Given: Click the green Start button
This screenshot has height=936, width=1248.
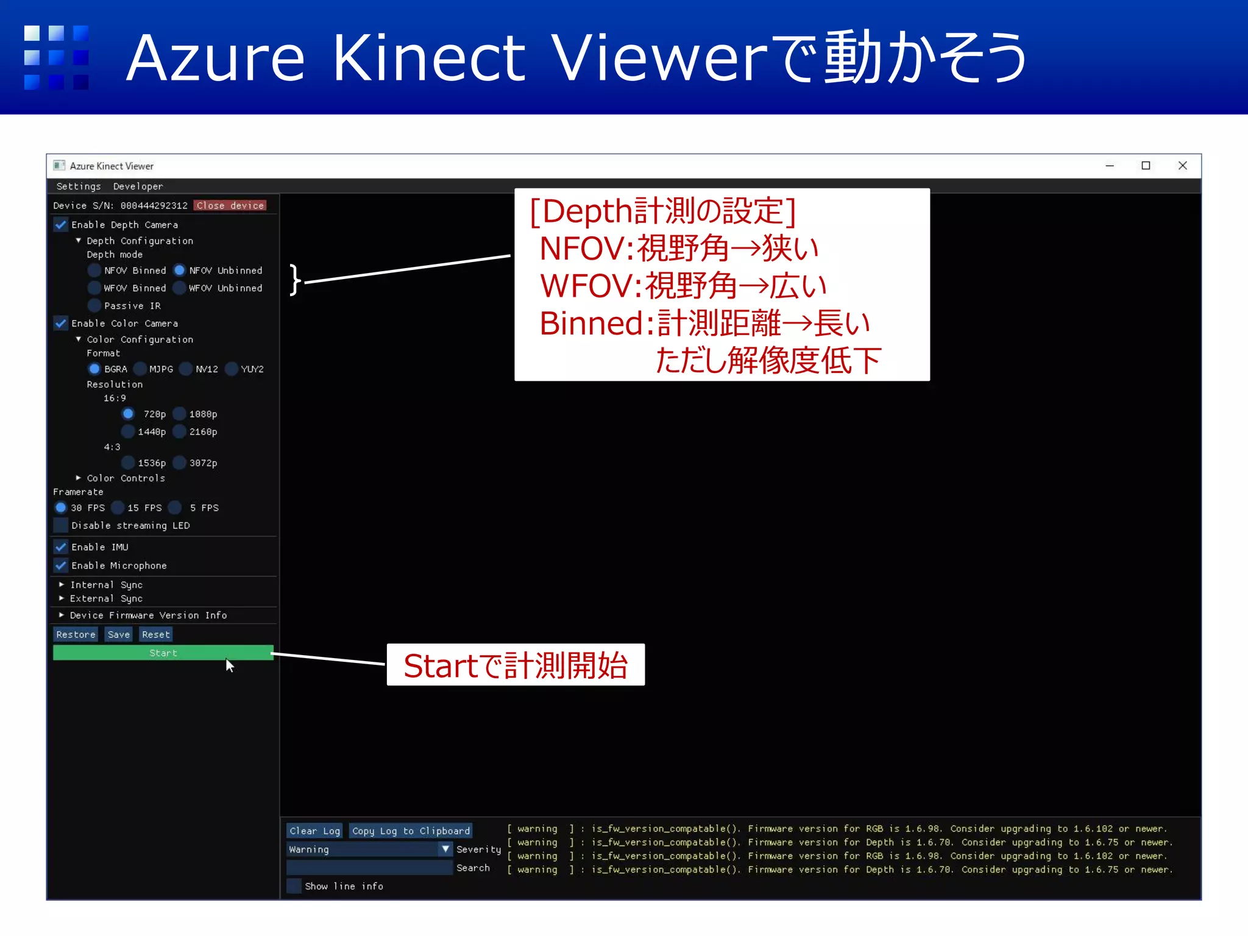Looking at the screenshot, I should pyautogui.click(x=163, y=653).
